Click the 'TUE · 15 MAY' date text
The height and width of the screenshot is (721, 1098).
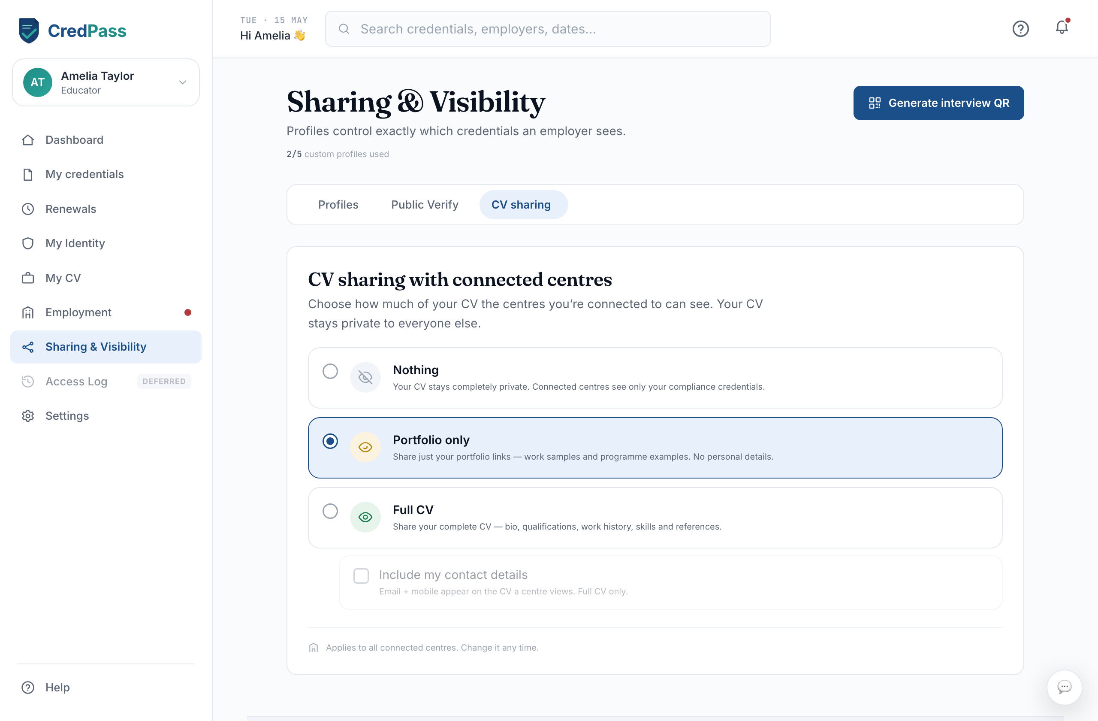point(274,20)
